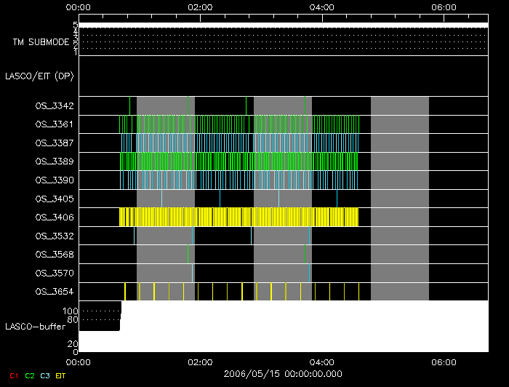
Task: Select the C3 legend entry
Action: pyautogui.click(x=45, y=375)
